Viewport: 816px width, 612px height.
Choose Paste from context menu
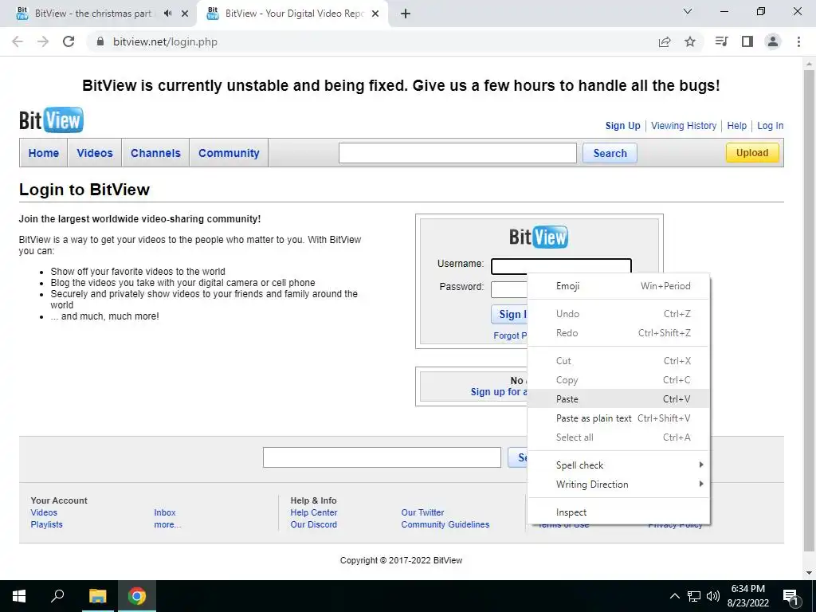[618, 399]
